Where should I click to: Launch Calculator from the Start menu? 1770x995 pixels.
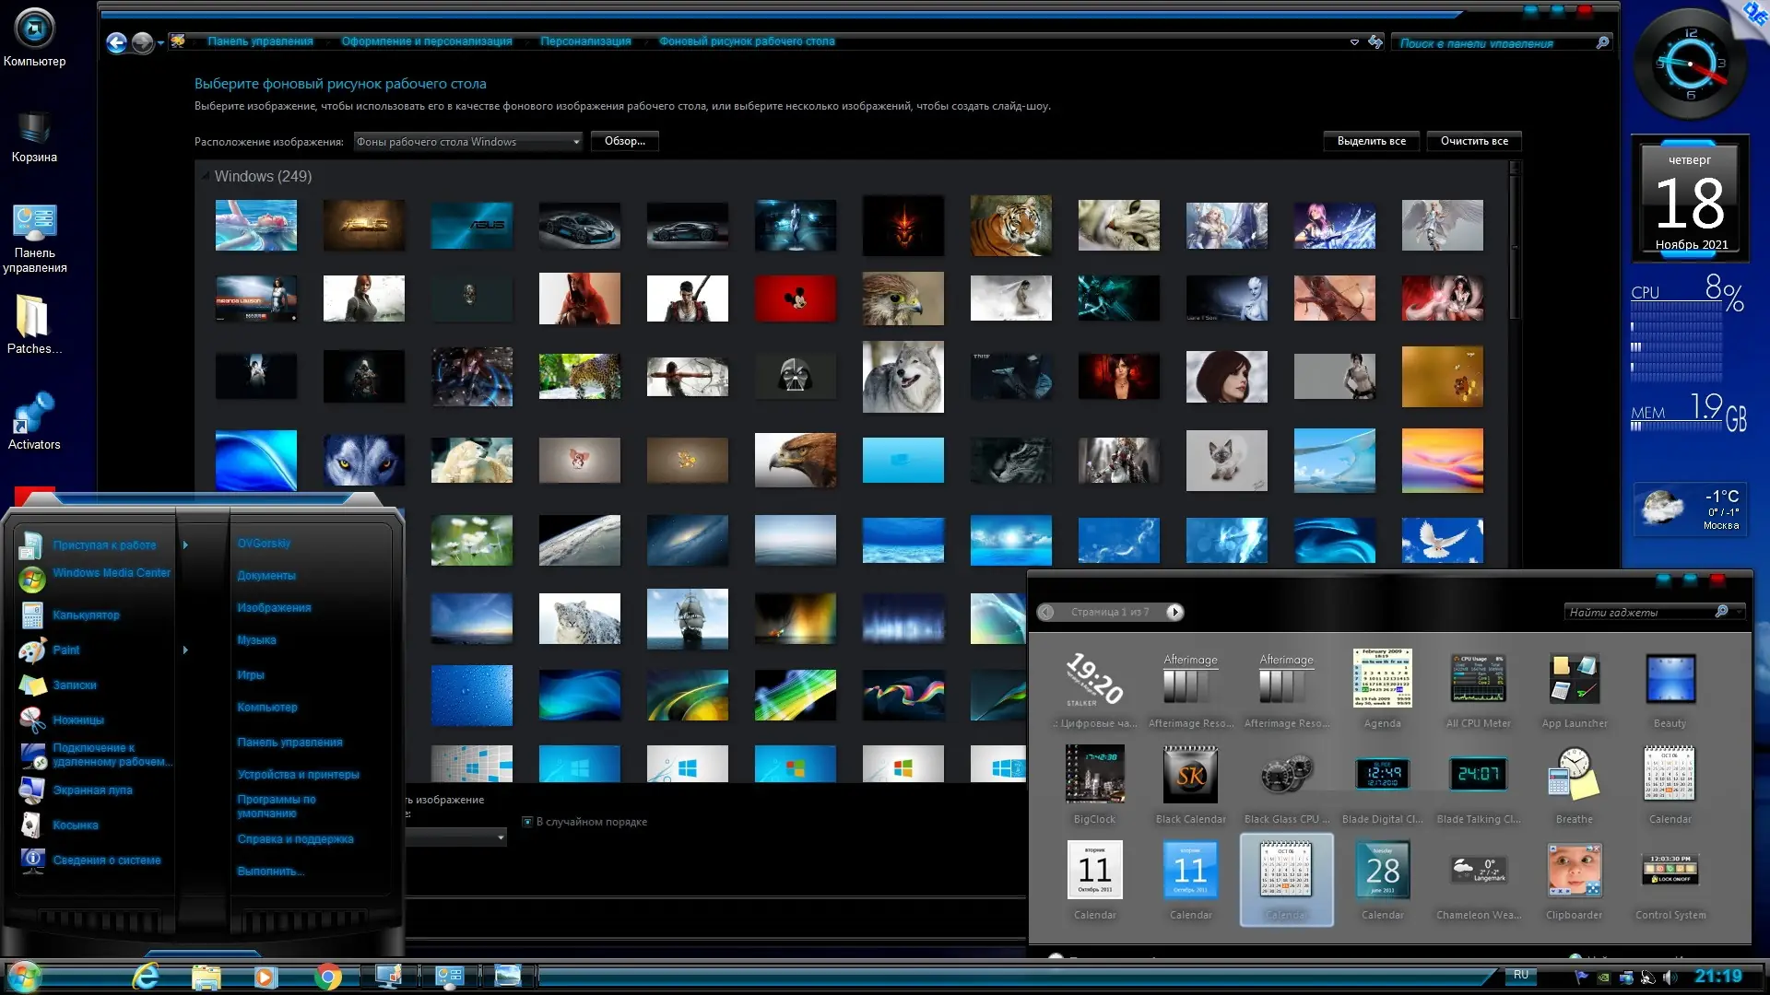coord(85,615)
